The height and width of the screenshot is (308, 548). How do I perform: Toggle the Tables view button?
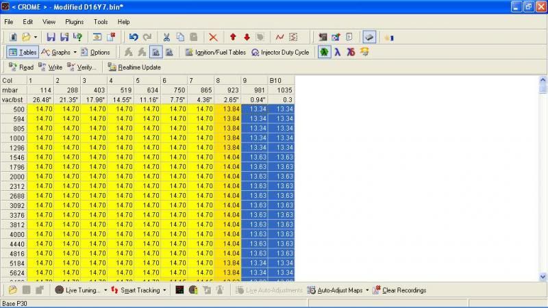23,52
